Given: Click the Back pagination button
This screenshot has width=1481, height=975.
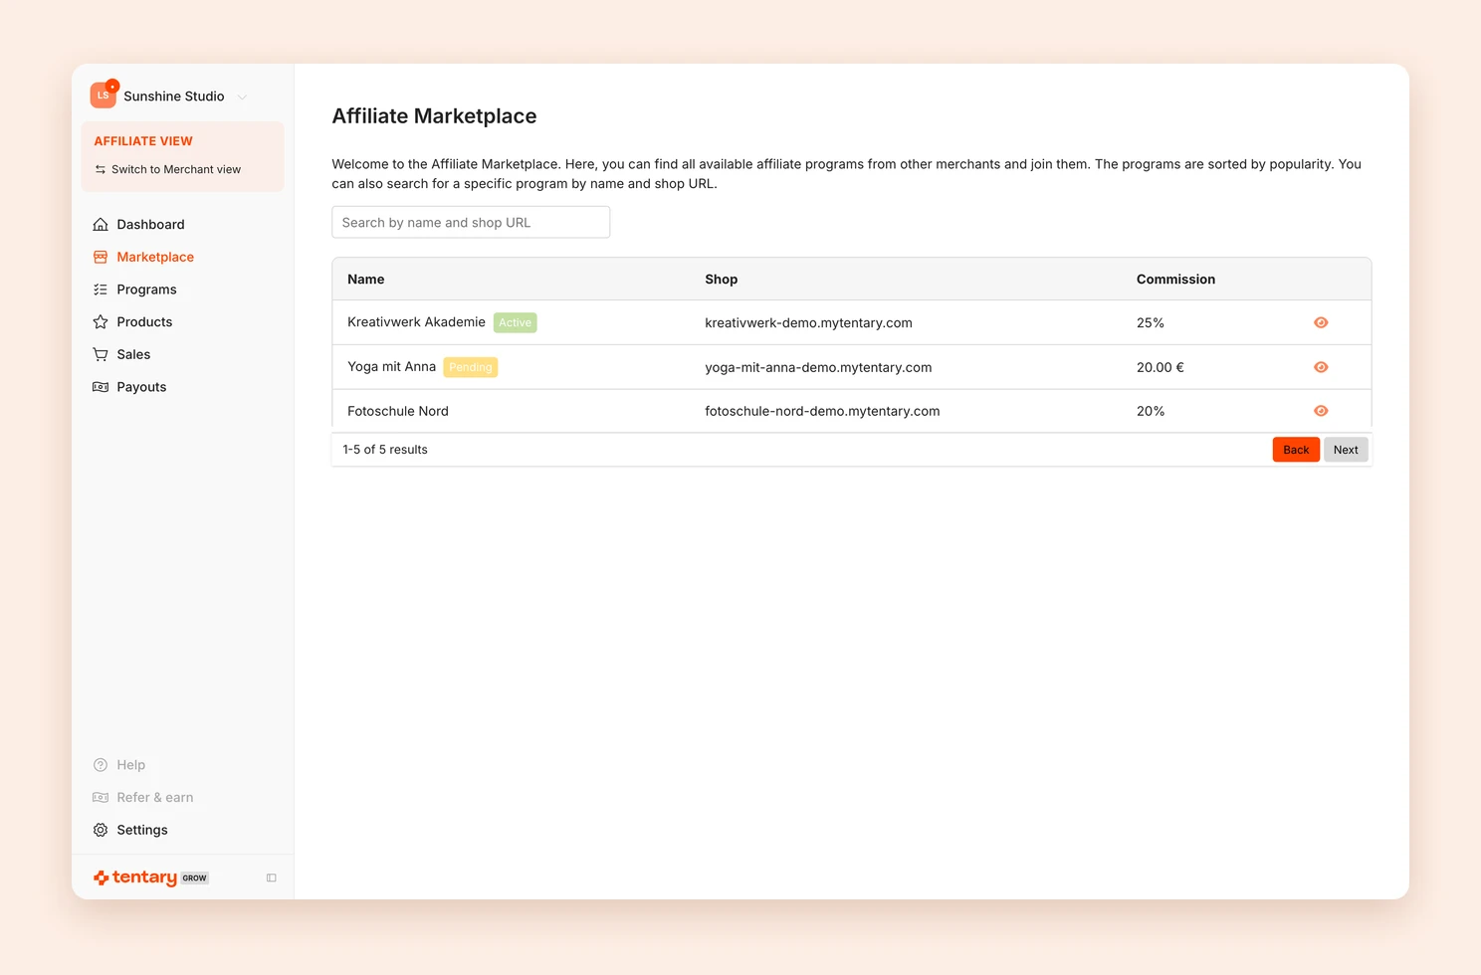Looking at the screenshot, I should (1296, 450).
